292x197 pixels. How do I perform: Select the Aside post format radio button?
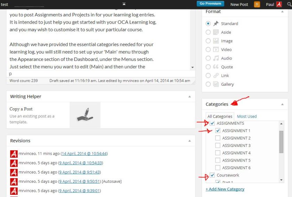click(x=208, y=32)
